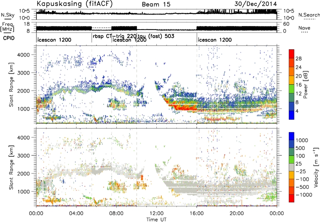This screenshot has height=222, width=320.
Task: Click the 4 tick on Power colorbar
Action: point(297,111)
